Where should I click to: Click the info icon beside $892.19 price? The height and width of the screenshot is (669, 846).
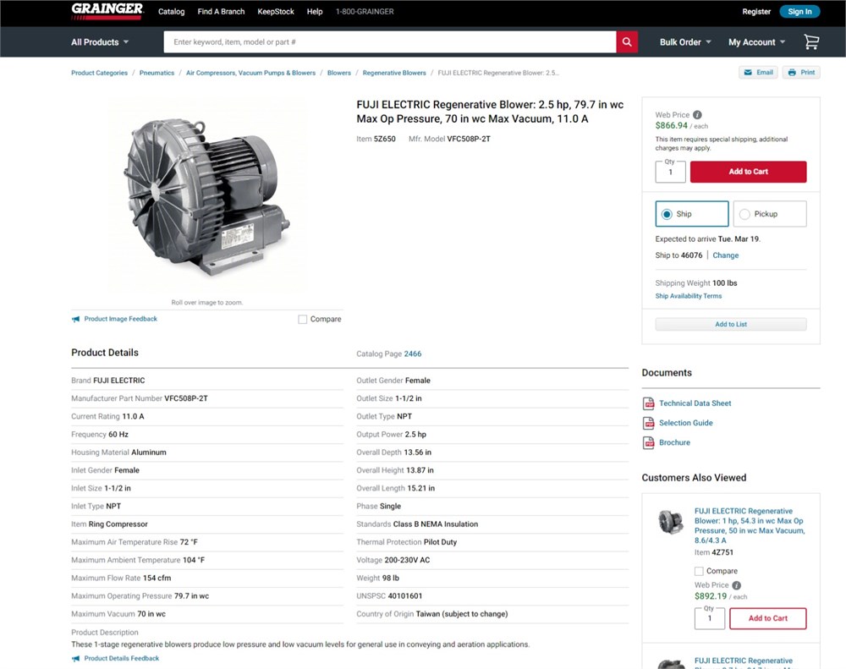737,585
